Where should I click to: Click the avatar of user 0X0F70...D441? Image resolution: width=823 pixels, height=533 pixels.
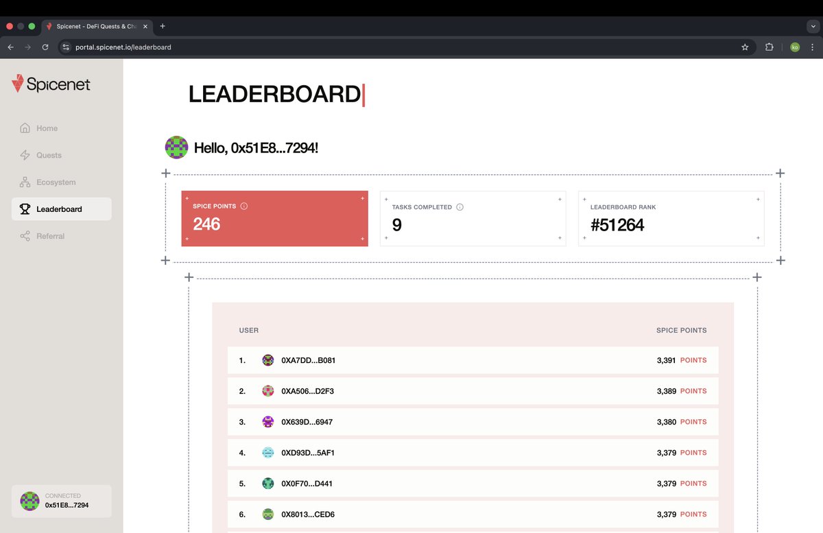pos(268,484)
